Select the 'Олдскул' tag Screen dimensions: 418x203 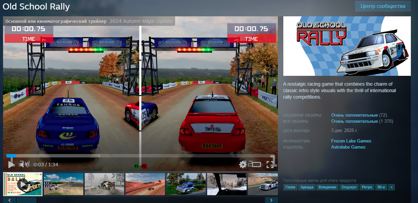pos(349,187)
